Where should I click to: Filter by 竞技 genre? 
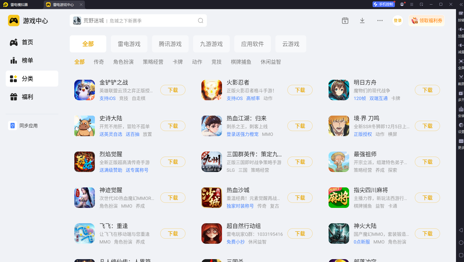pyautogui.click(x=217, y=62)
